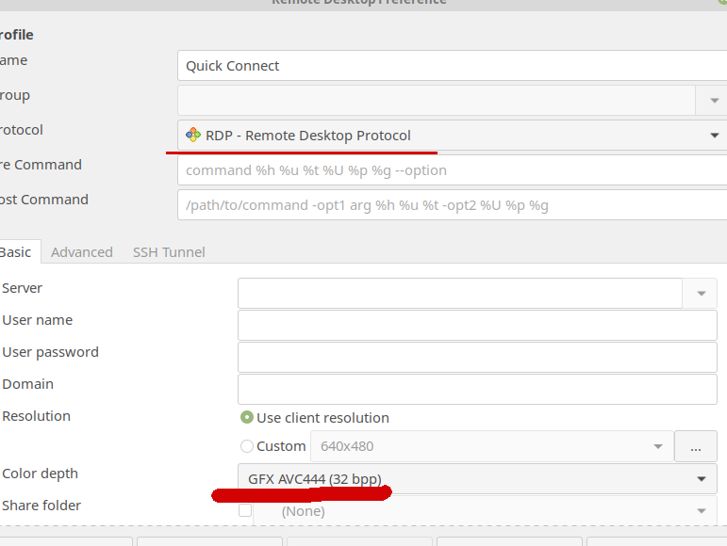The height and width of the screenshot is (546, 727).
Task: Focus the Pre Command input field
Action: (452, 170)
